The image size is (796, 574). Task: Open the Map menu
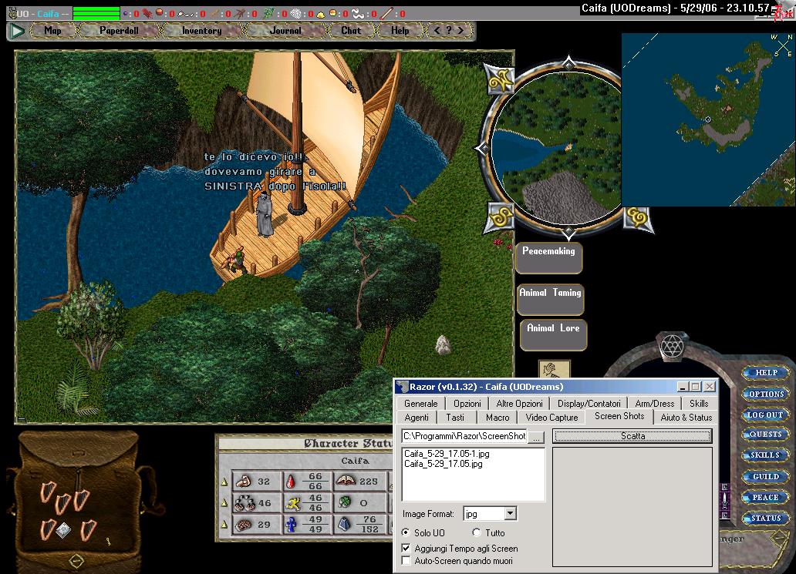pos(52,30)
